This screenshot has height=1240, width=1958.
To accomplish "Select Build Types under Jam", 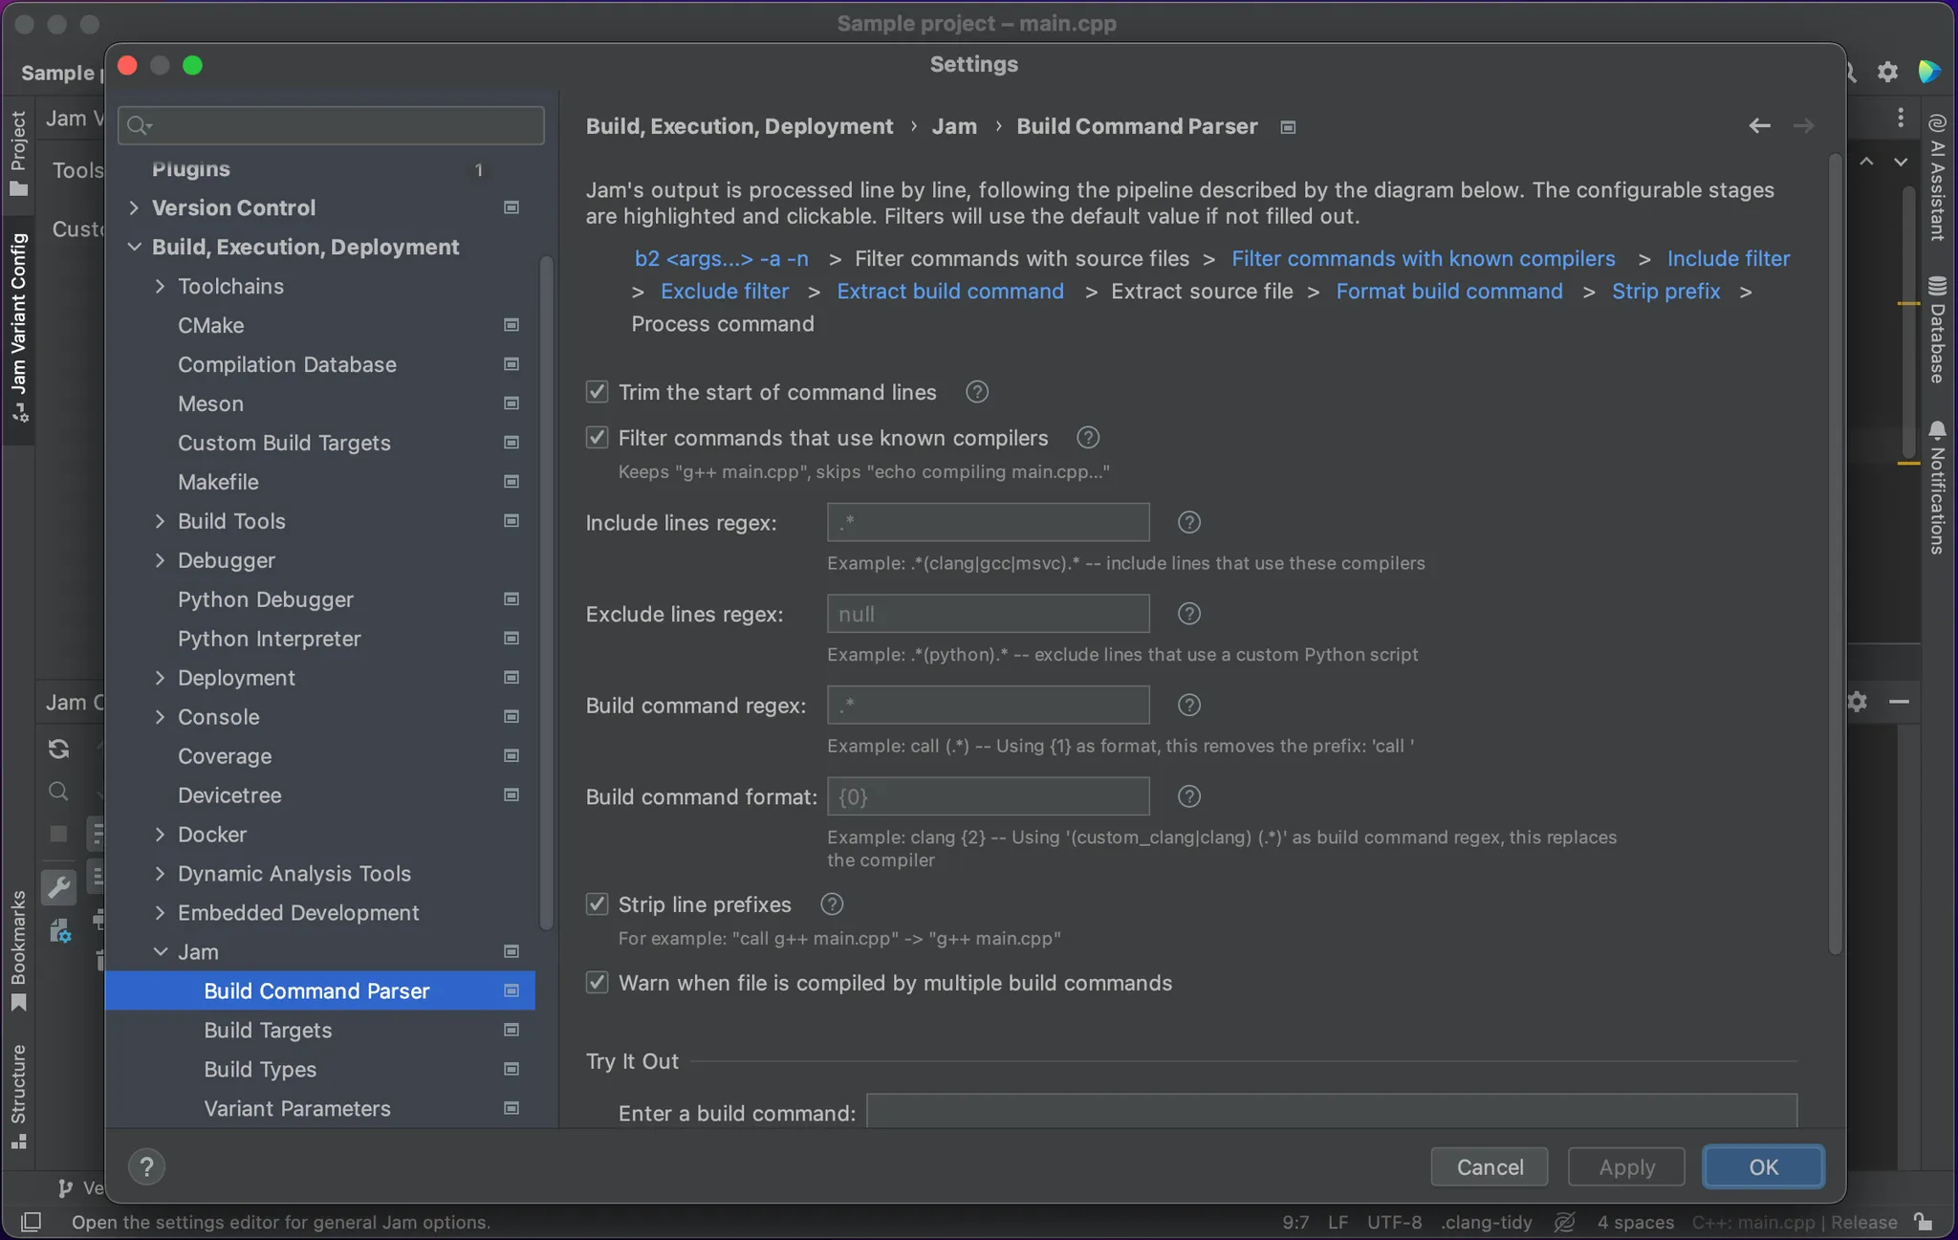I will point(320,1070).
